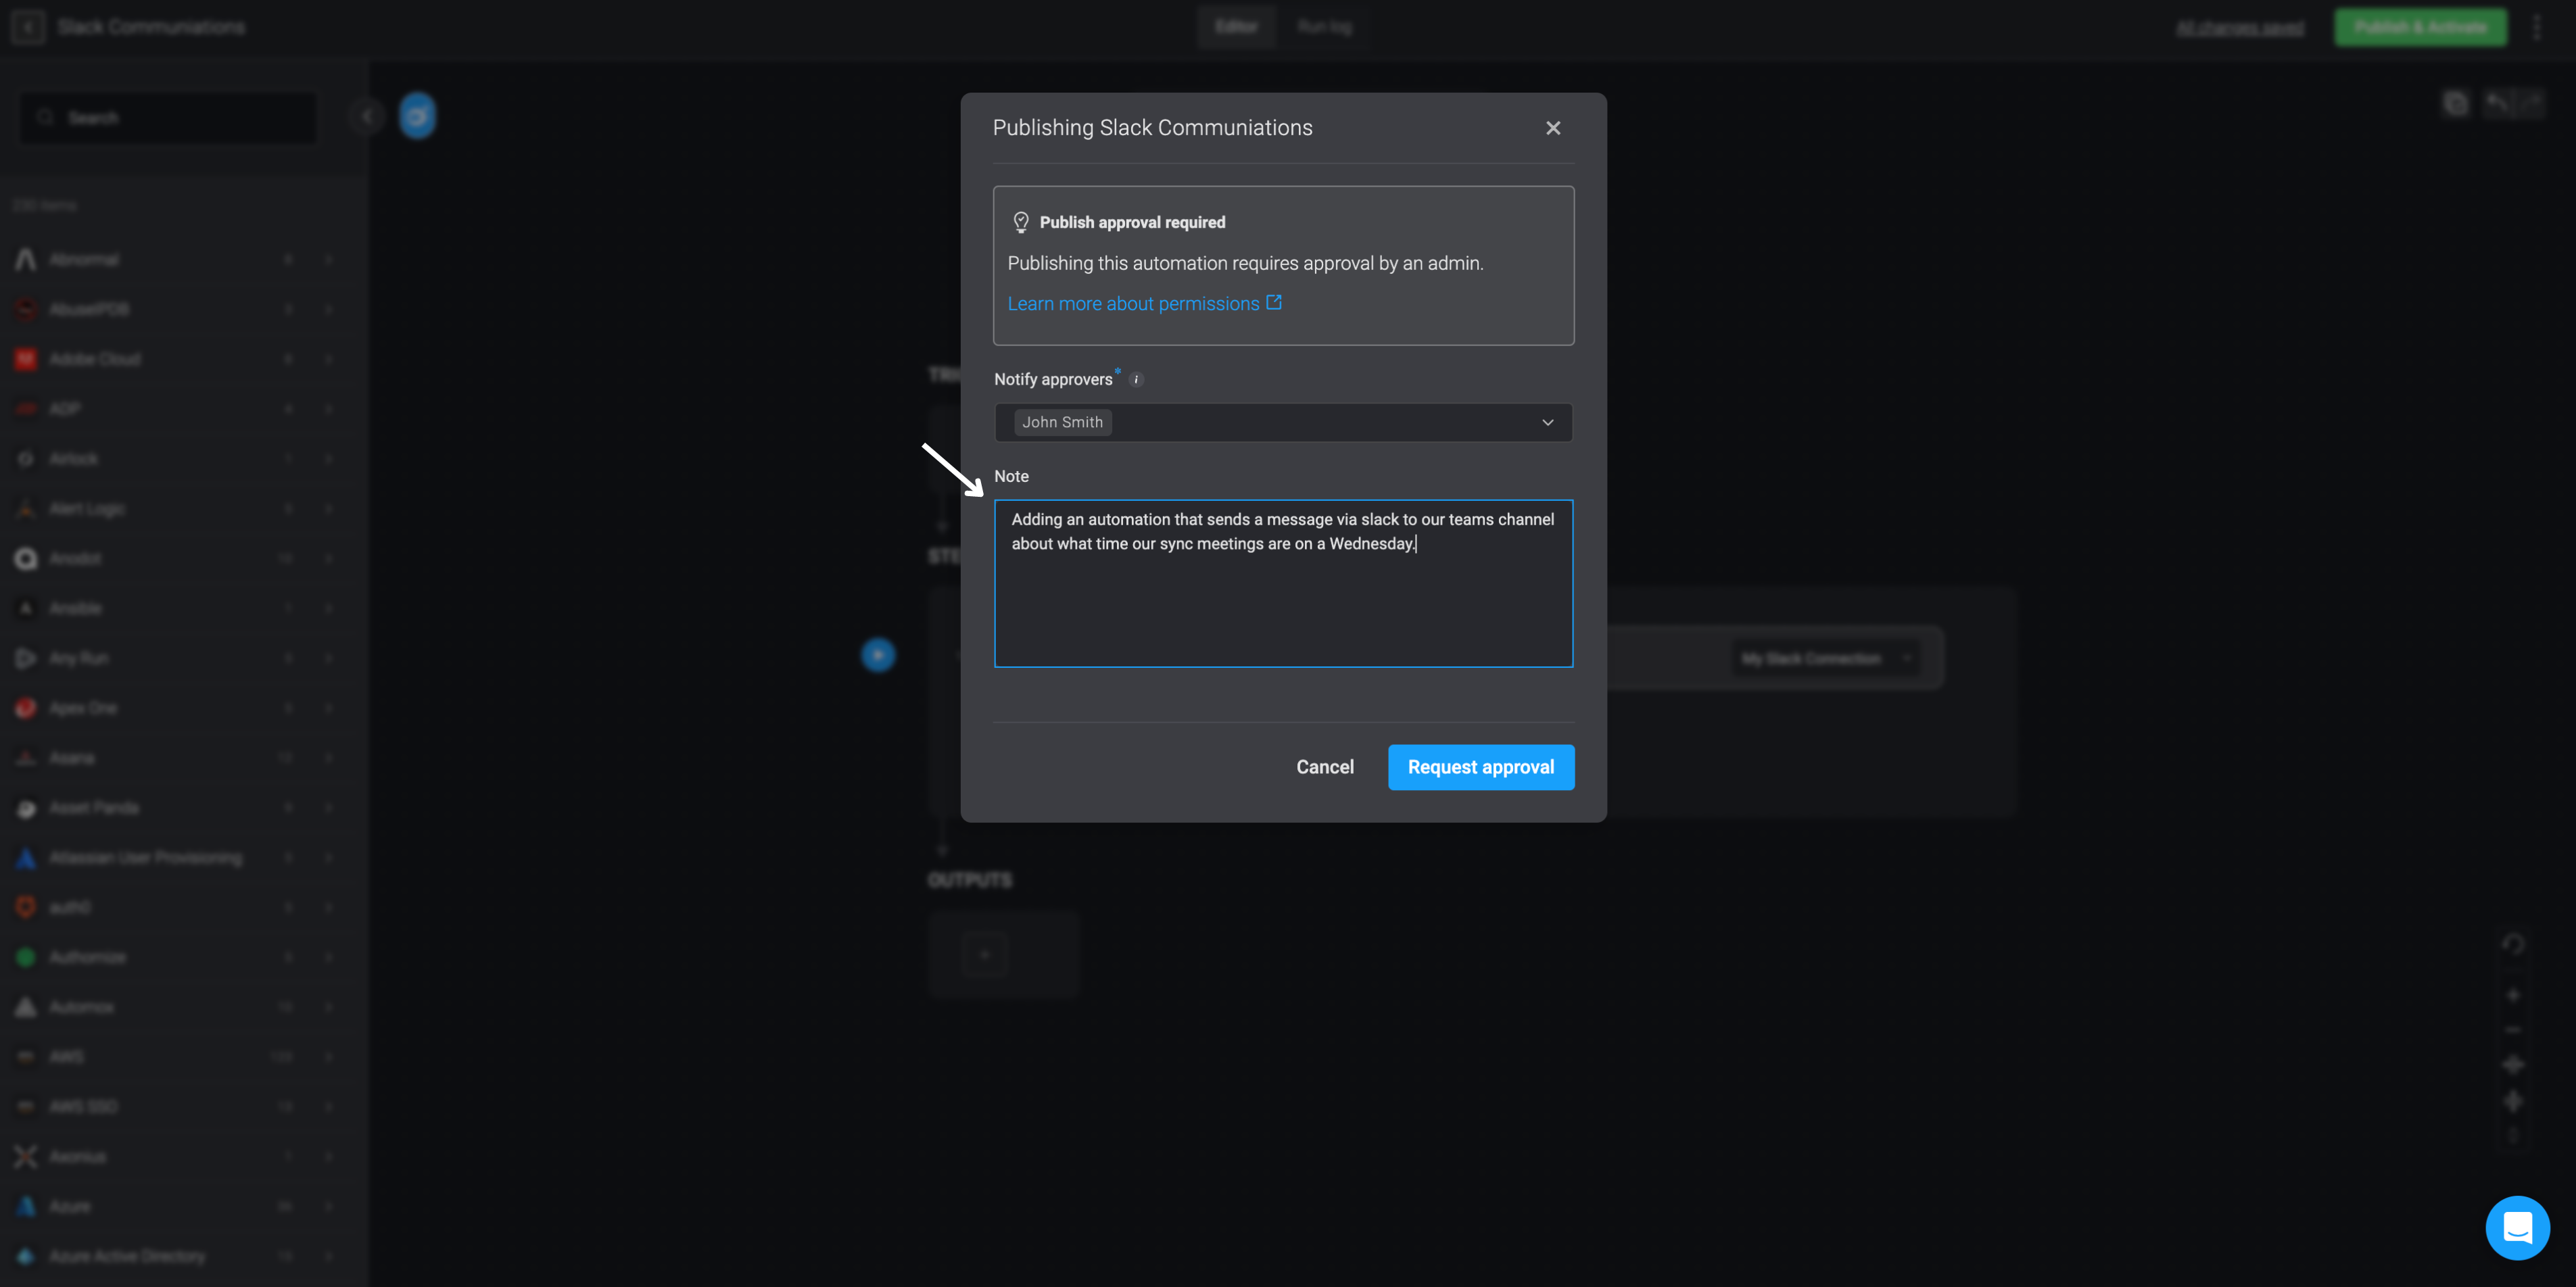Expand the AWS row chevron
The height and width of the screenshot is (1287, 2576).
329,1057
